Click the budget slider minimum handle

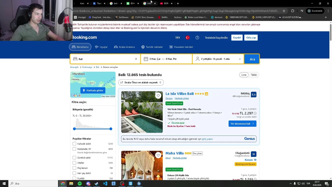[74, 129]
